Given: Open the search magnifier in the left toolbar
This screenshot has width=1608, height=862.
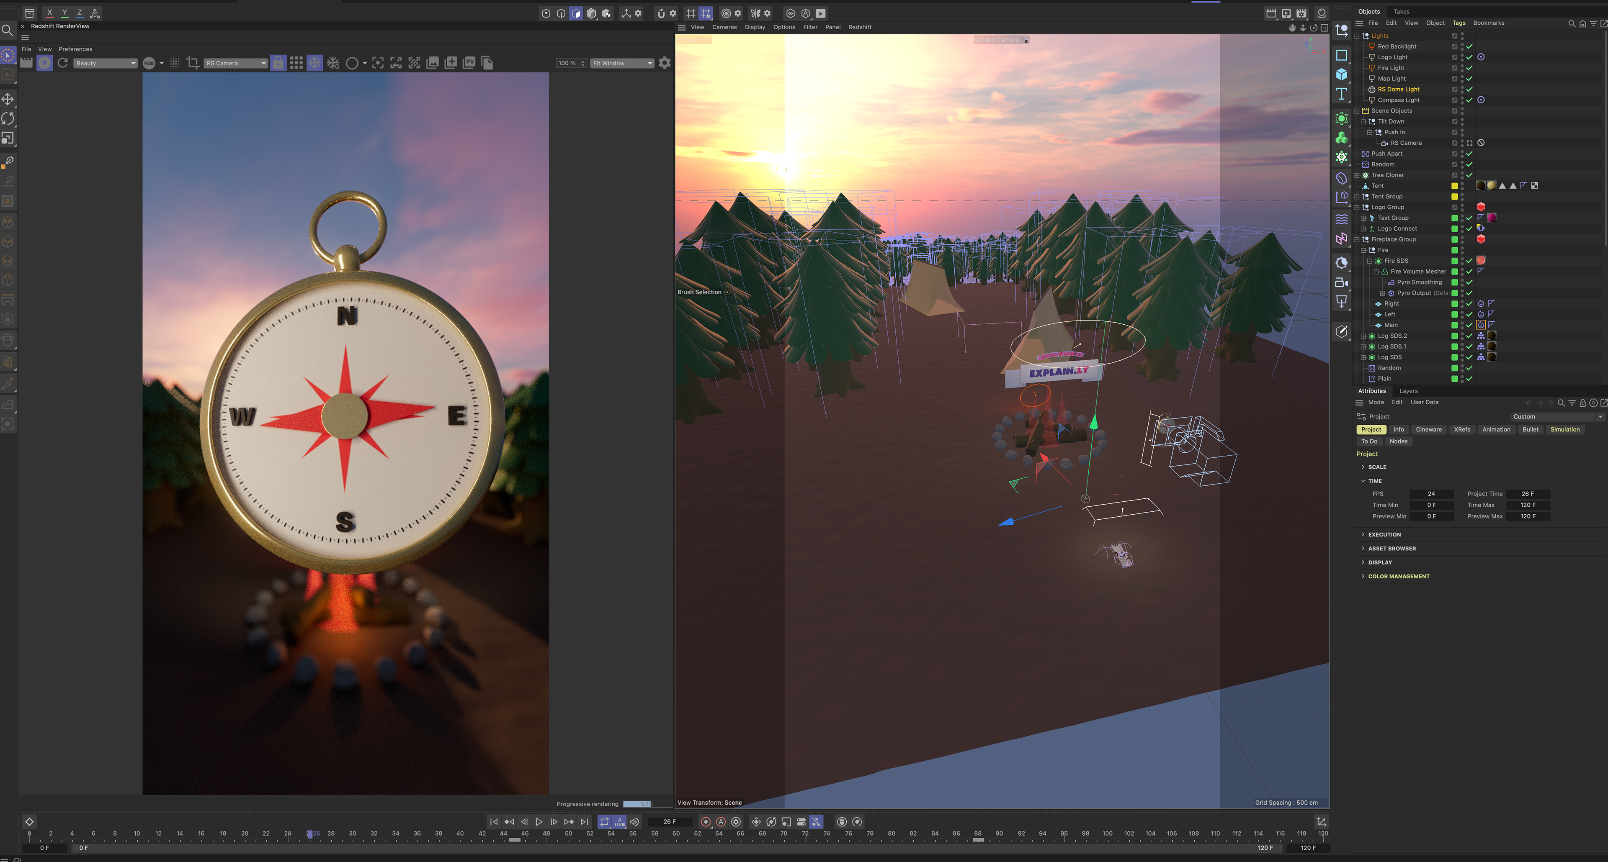Looking at the screenshot, I should click(8, 30).
